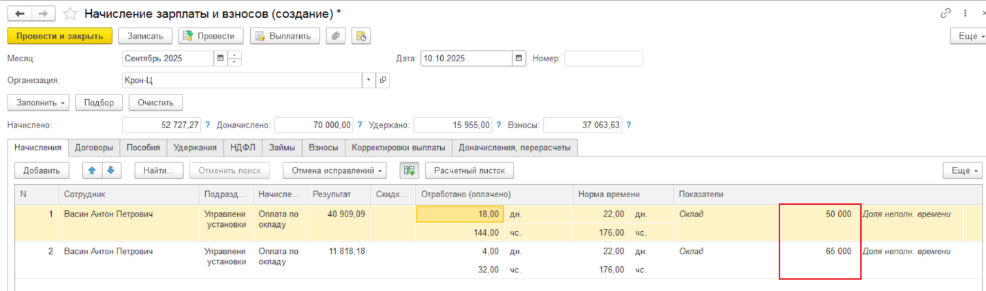The width and height of the screenshot is (986, 291).
Task: Switch to the НДФЛ tab
Action: coord(243,148)
